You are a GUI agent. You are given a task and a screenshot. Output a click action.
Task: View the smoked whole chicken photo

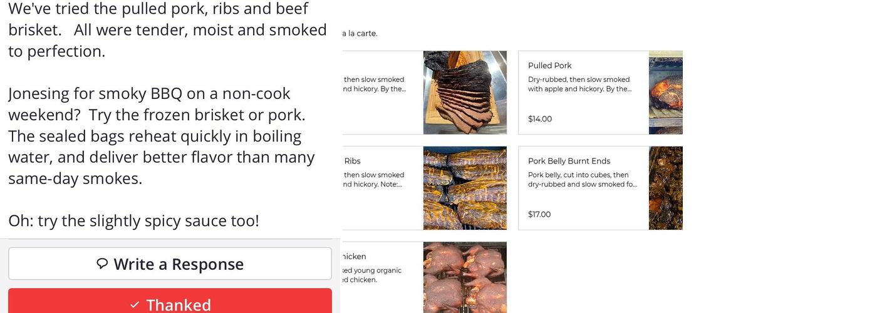[x=465, y=277]
